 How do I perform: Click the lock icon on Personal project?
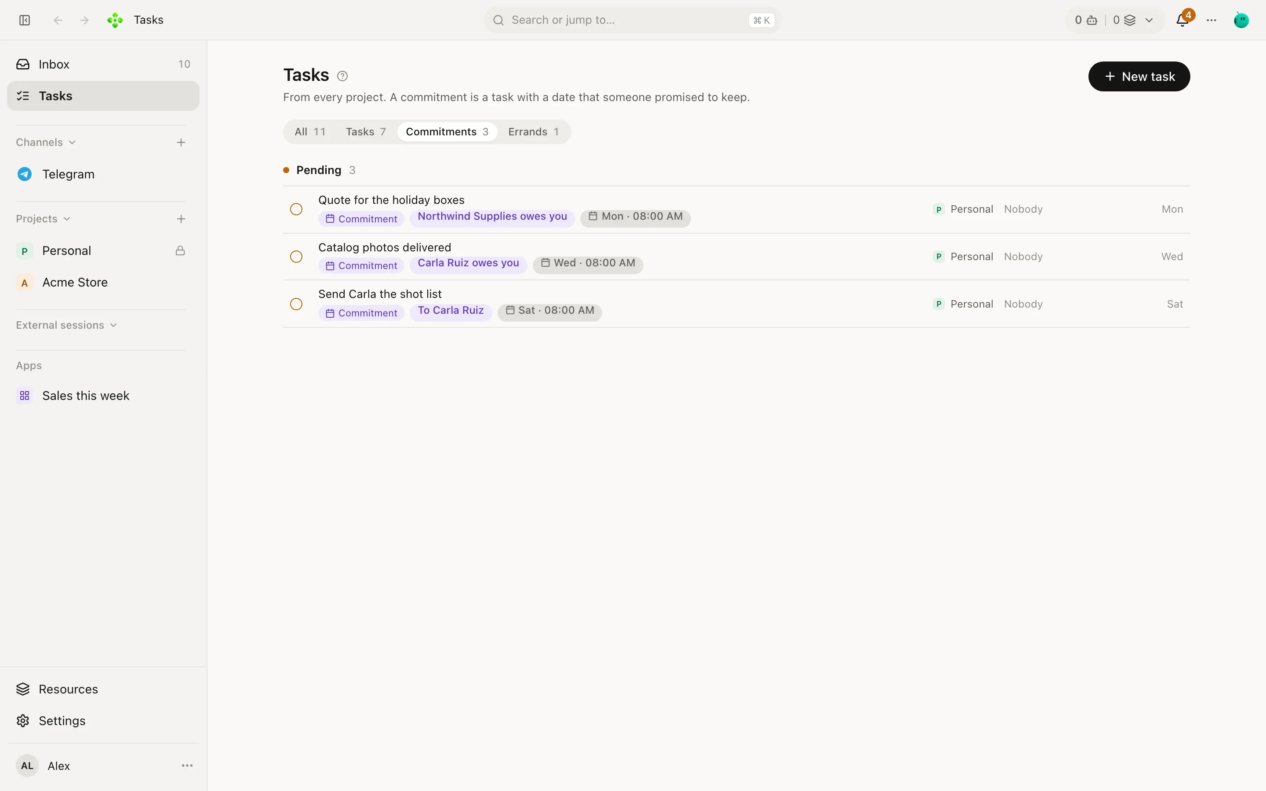point(180,250)
